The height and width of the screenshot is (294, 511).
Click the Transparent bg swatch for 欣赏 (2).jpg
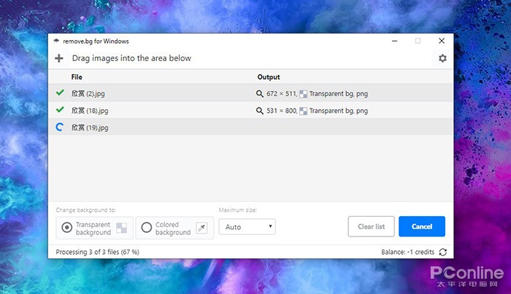pyautogui.click(x=304, y=94)
